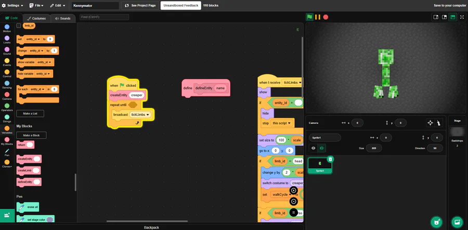The height and width of the screenshot is (230, 468).
Task: Zoom in the workspace
Action: point(293,190)
